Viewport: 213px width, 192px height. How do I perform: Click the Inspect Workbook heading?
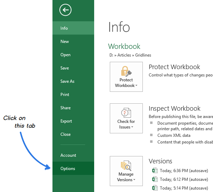pyautogui.click(x=174, y=109)
